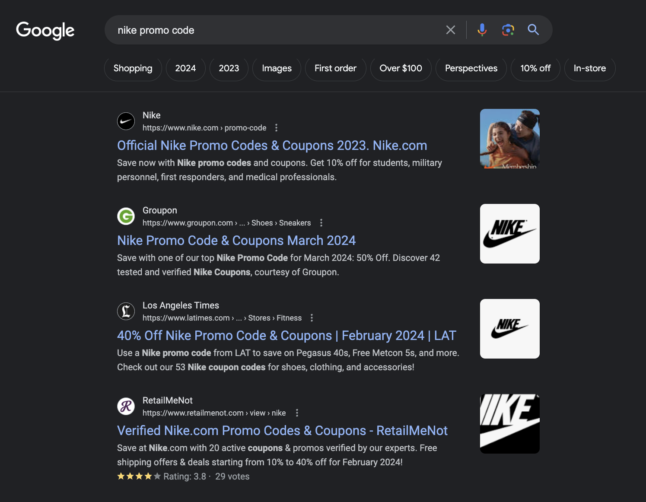Start voice search with microphone icon

point(482,30)
